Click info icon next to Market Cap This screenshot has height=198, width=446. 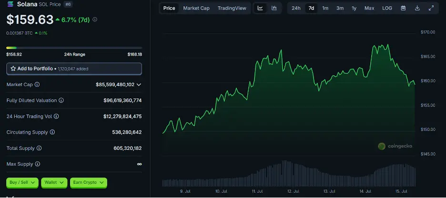click(x=37, y=84)
